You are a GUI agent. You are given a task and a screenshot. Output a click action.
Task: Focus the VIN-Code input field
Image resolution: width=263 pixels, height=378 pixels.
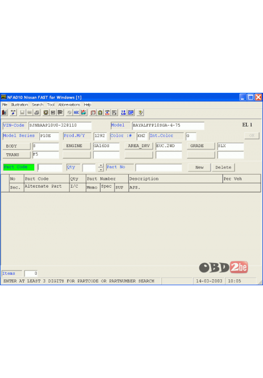(x=60, y=125)
